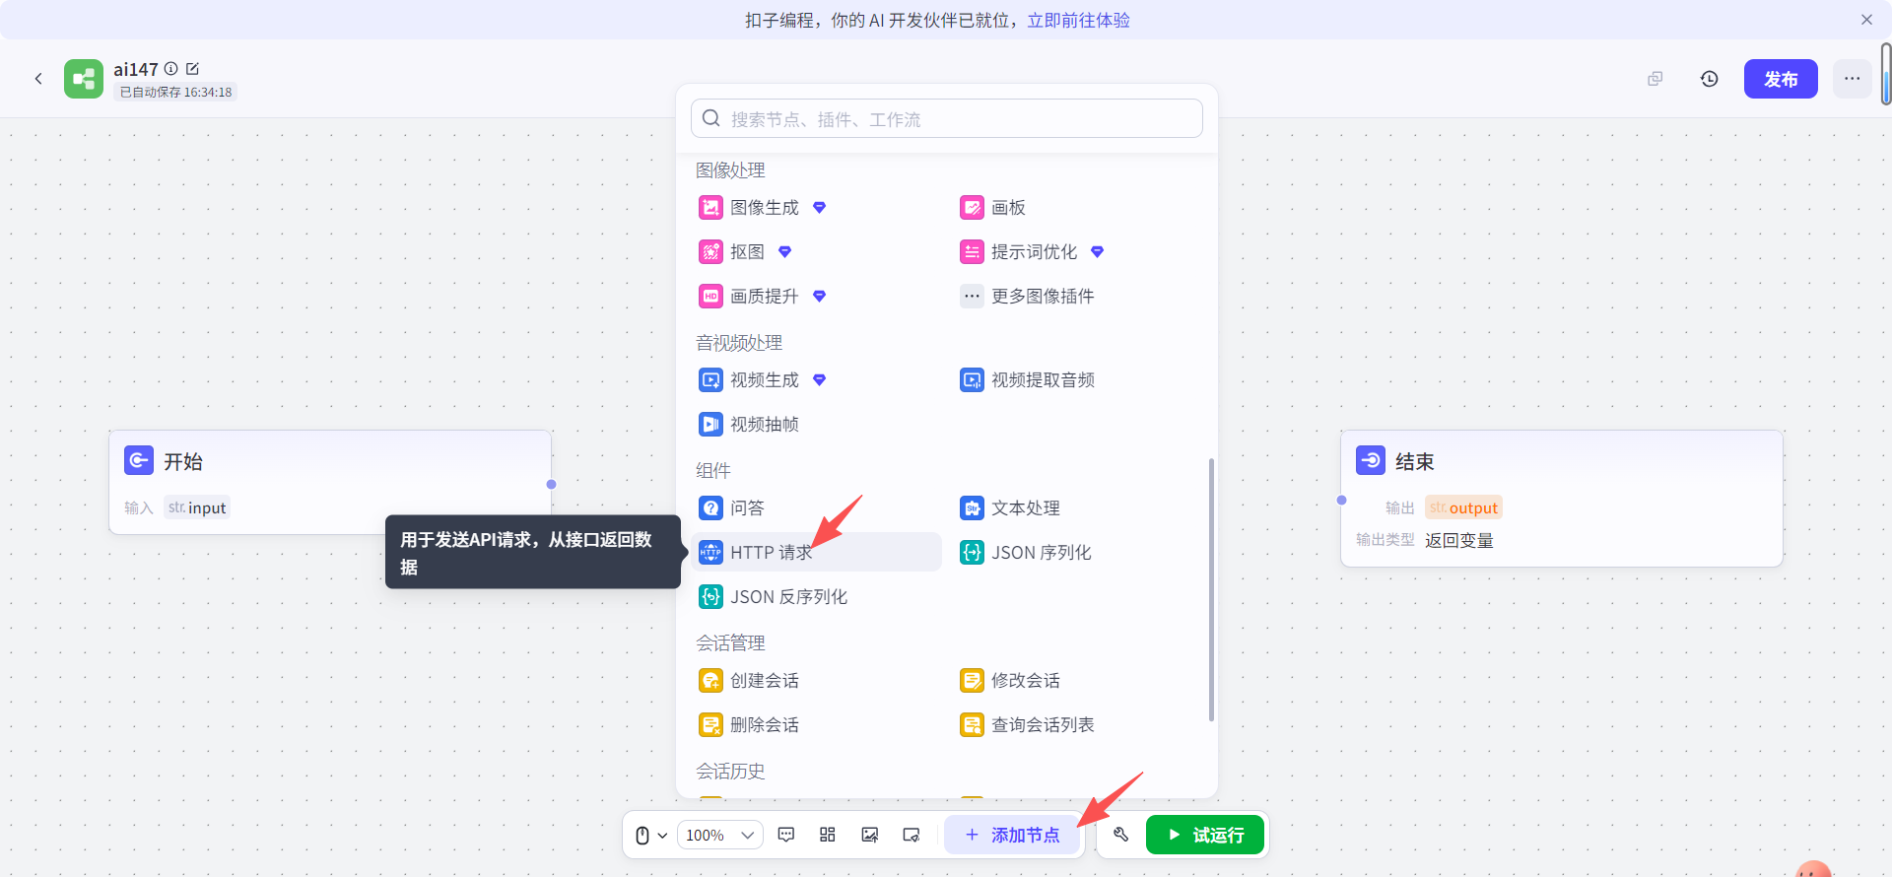Open 更多图像插件 ellipsis icon
The height and width of the screenshot is (877, 1892).
(x=972, y=297)
